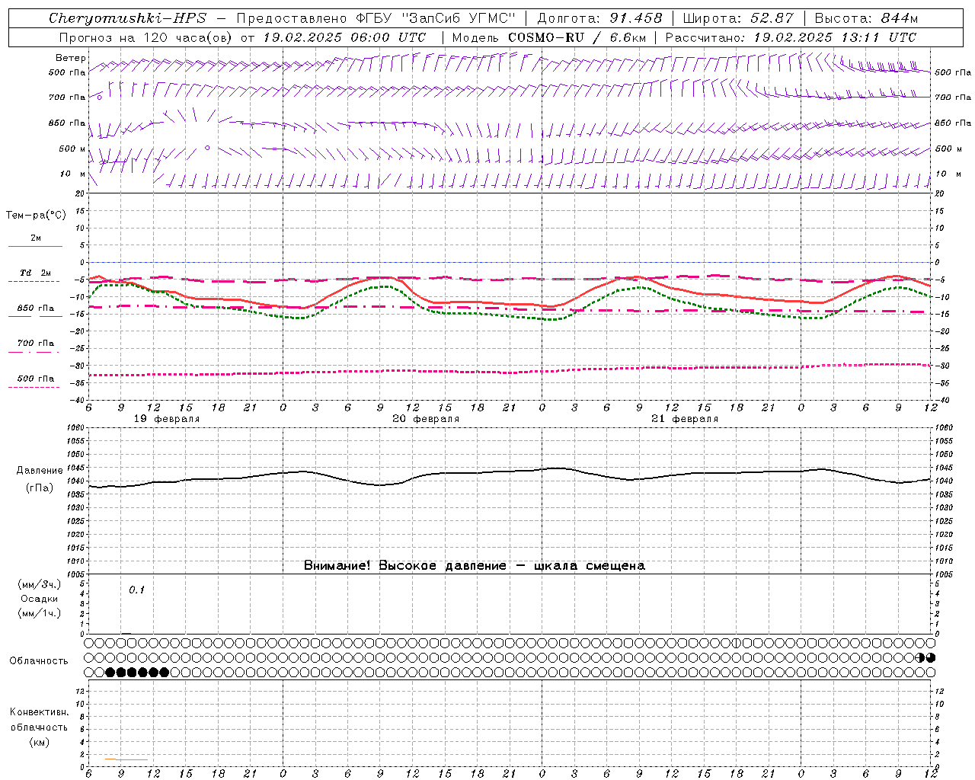This screenshot has width=975, height=780.
Task: Select the latitude value Широта: 52.87
Action: [738, 18]
